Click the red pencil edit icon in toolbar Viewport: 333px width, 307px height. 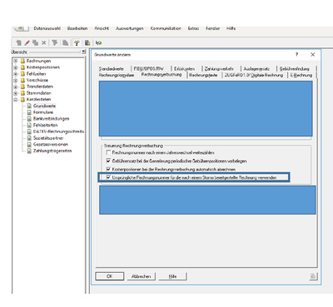27,42
